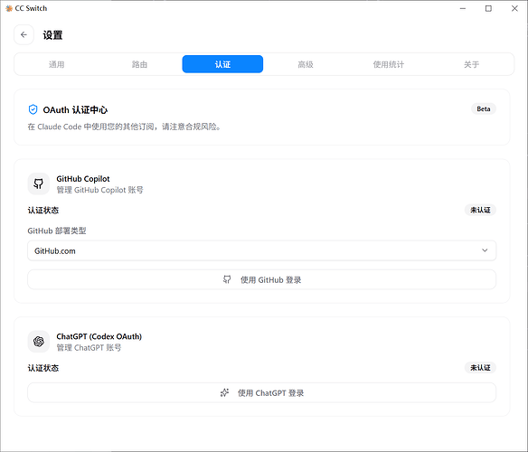The image size is (528, 452).
Task: Click the GitHub Copilot 未认证 status badge
Action: click(x=480, y=210)
